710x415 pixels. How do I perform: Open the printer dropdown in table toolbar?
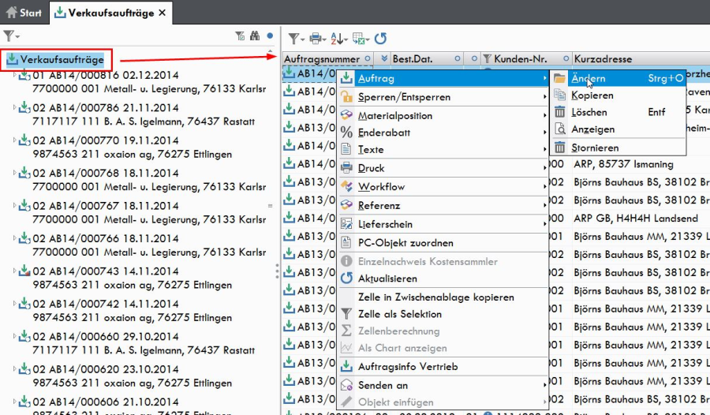tap(318, 39)
